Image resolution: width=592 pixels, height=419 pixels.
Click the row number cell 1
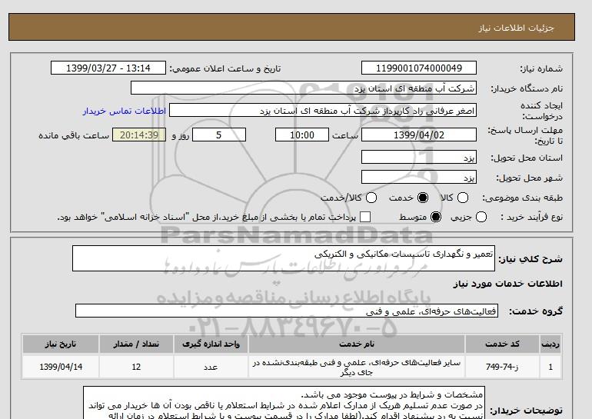pos(550,367)
